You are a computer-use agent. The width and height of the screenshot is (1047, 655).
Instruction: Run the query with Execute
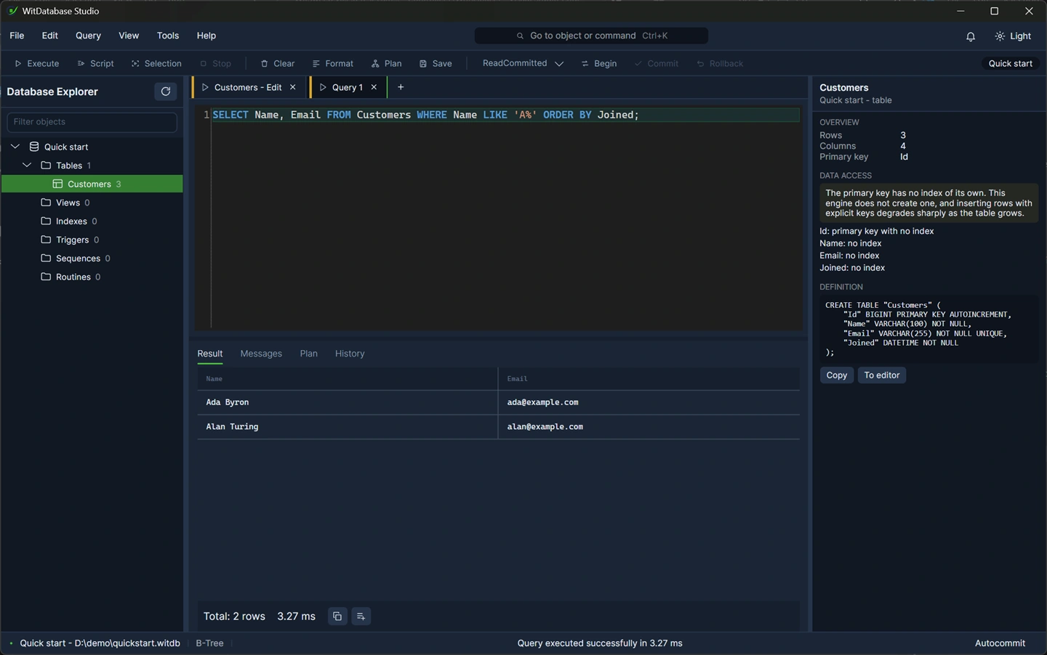37,64
